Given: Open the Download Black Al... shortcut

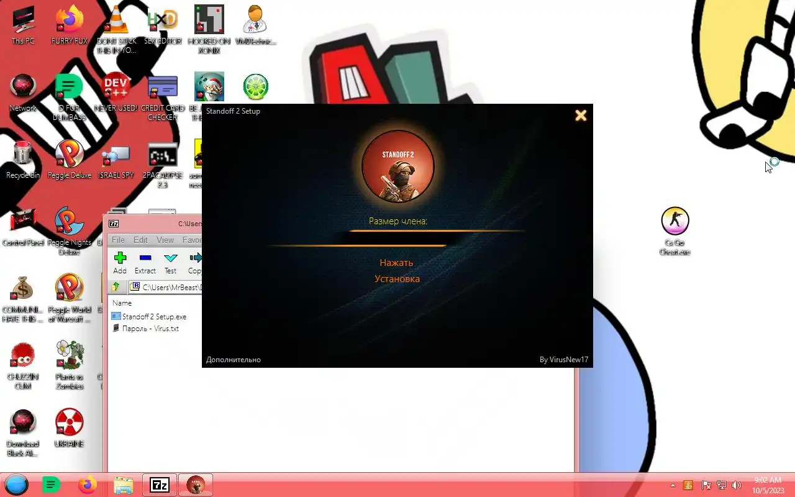Looking at the screenshot, I should tap(23, 432).
